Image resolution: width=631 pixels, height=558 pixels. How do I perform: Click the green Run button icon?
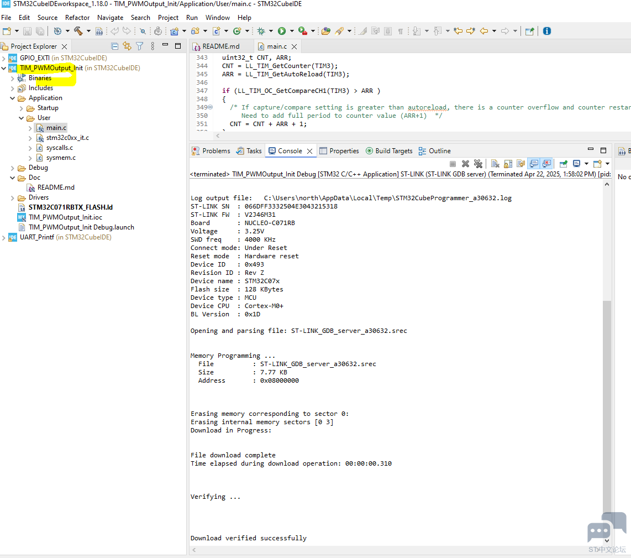click(x=282, y=31)
